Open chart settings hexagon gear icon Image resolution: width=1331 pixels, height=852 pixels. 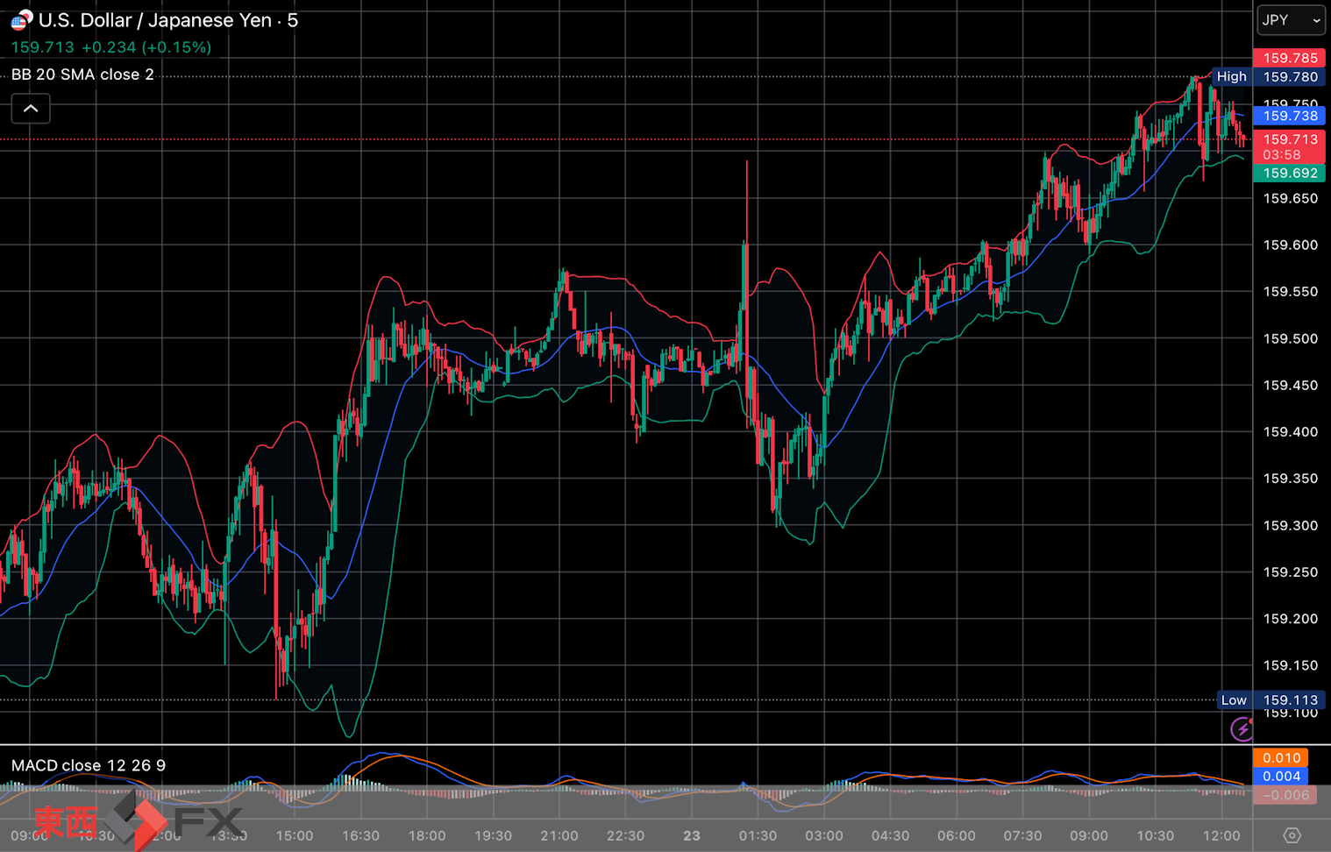pos(1292,835)
